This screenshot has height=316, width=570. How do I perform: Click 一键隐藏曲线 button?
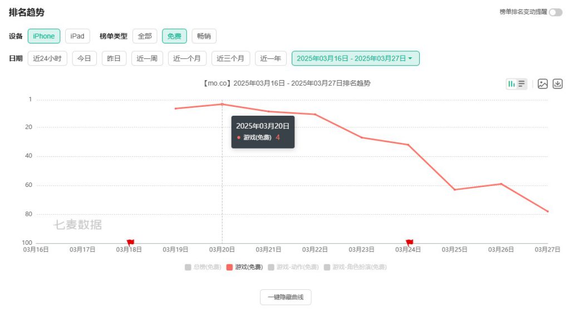[x=286, y=297]
